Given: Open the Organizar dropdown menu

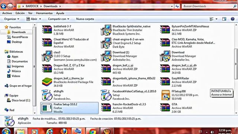Looking at the screenshot, I should pos(12,19).
